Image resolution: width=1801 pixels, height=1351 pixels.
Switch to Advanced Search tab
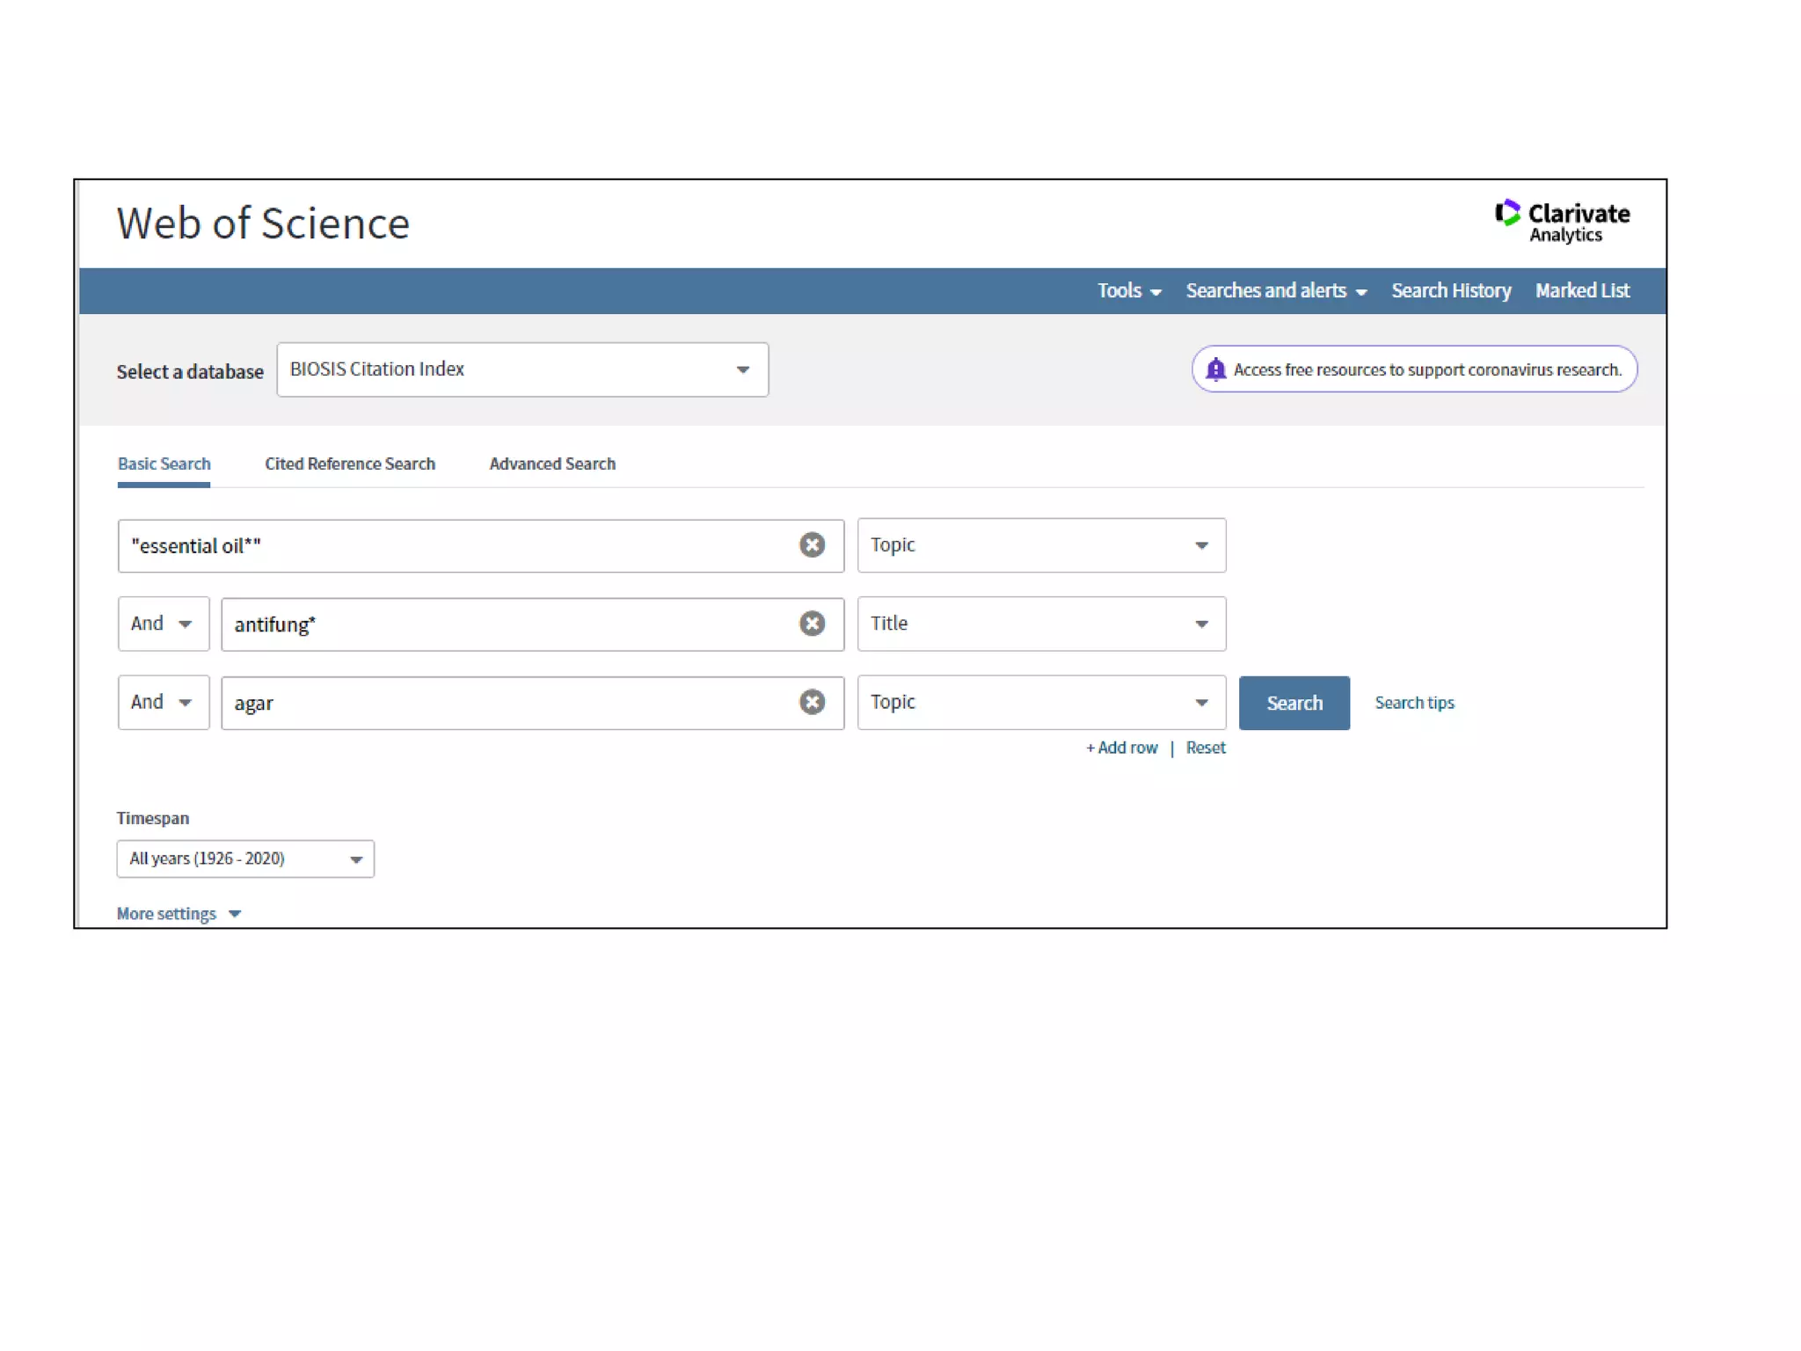(552, 464)
